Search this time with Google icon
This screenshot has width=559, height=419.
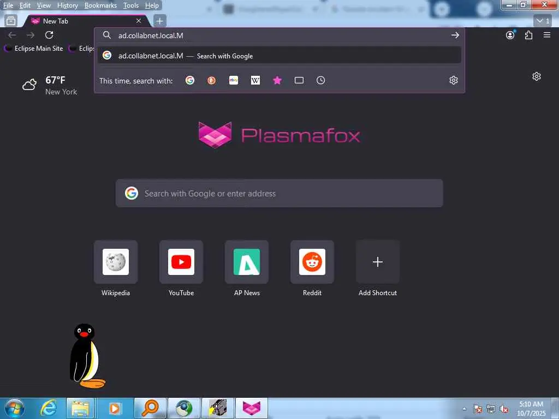(190, 81)
